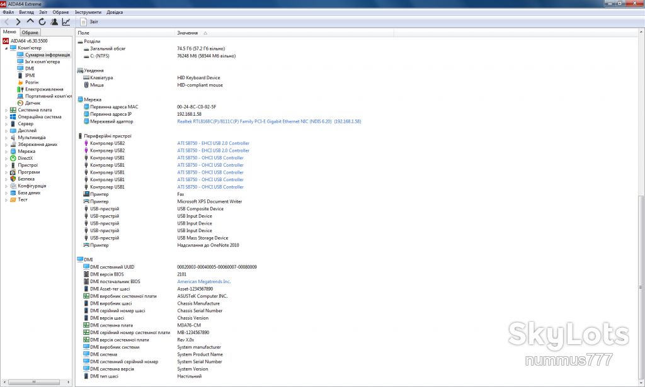This screenshot has height=387, width=645.
Task: Expand the Операційна система node
Action: click(x=6, y=117)
